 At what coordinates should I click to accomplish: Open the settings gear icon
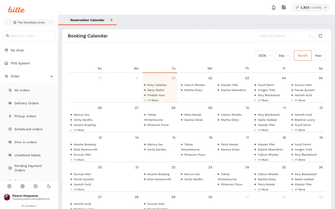(36, 186)
